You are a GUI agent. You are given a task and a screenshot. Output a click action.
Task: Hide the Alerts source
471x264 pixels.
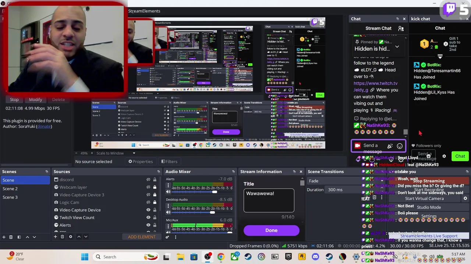click(148, 225)
